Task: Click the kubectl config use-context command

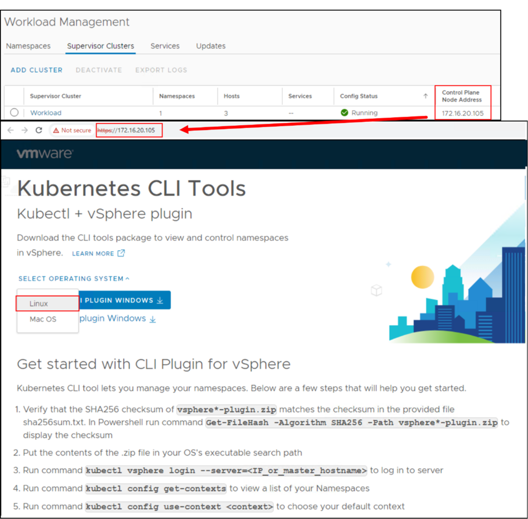Action: [179, 506]
